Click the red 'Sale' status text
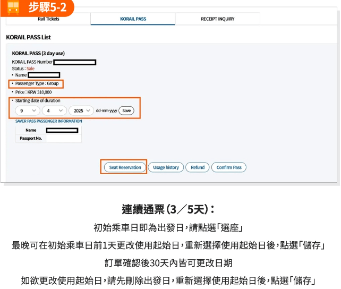Screen dimensions: 341x289 tap(30, 69)
